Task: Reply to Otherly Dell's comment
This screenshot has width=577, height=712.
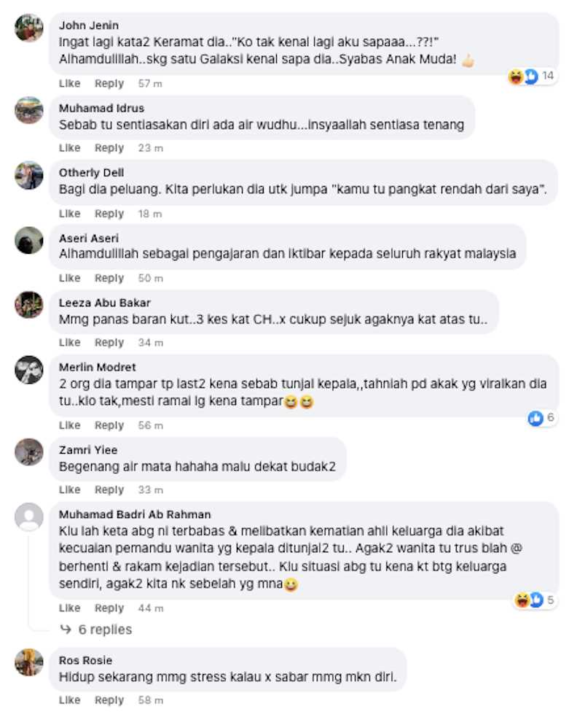Action: point(109,214)
